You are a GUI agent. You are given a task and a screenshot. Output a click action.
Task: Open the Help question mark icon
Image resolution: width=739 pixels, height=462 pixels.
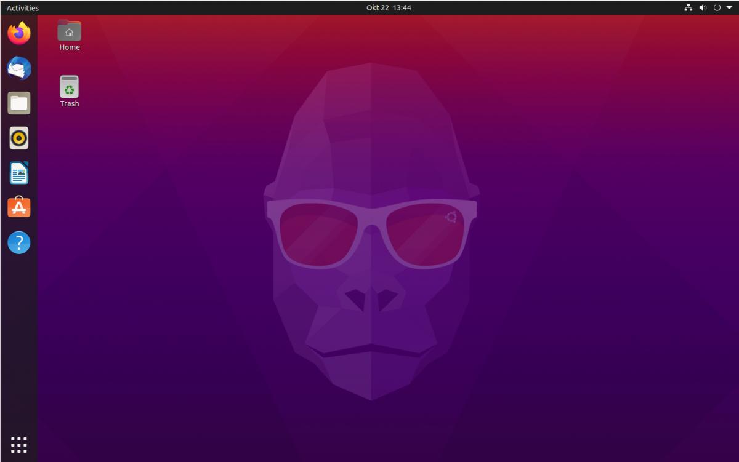(x=19, y=243)
